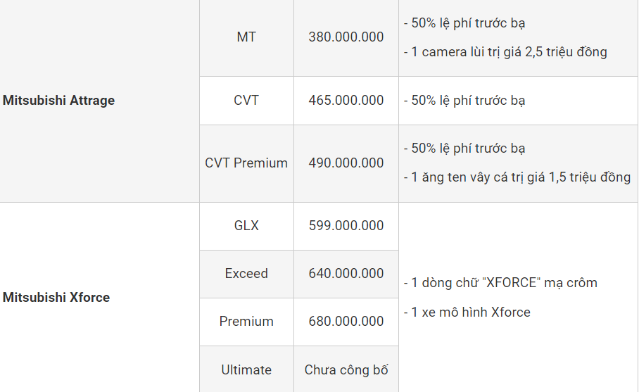Screen dimensions: 639x392
Task: Click the "XFORCE" mạ crôm promotion text
Action: [x=500, y=283]
